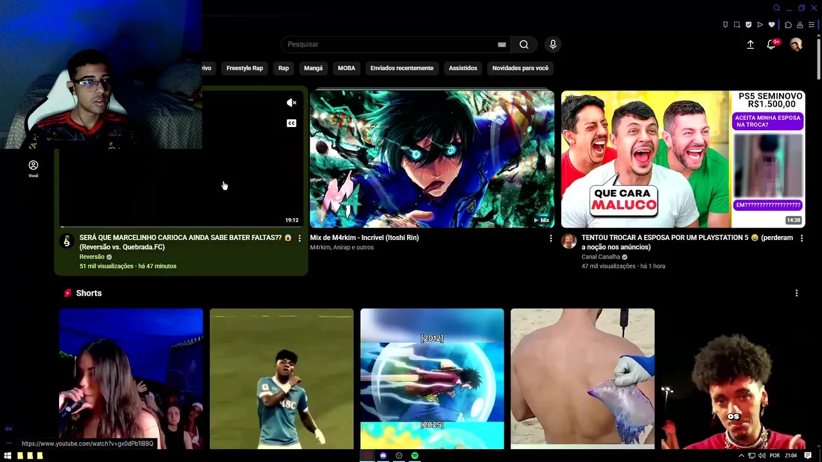
Task: Open the browser ad-blocker shield
Action: coord(748,25)
